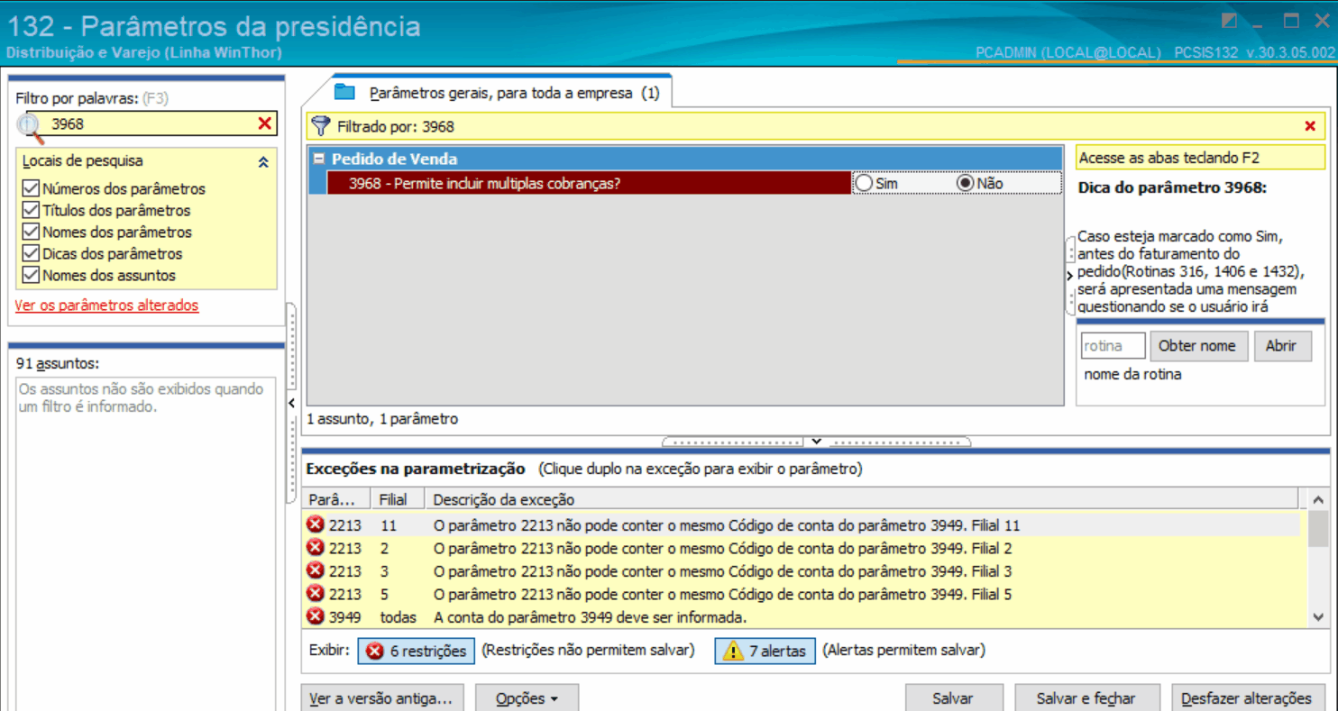Image resolution: width=1338 pixels, height=711 pixels.
Task: Click 'Ver a versão antiga...' button
Action: 383,698
